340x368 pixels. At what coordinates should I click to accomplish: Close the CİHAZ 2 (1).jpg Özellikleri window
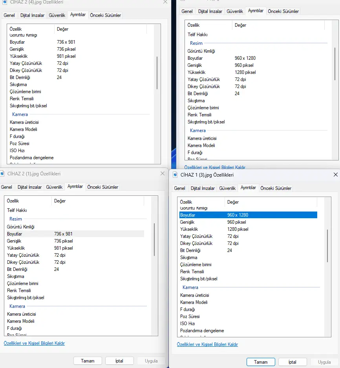(163, 173)
